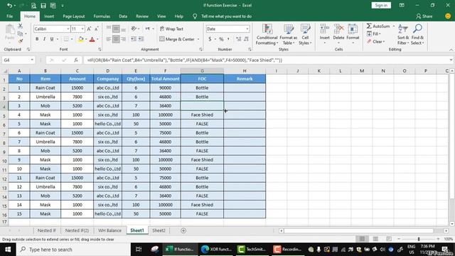Open Find & Select menu
Screen dimensions: 455x256
417,34
